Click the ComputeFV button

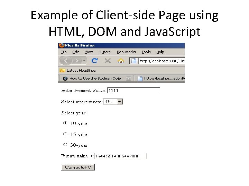(78, 167)
